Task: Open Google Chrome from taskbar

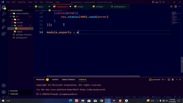Action: coord(102,101)
